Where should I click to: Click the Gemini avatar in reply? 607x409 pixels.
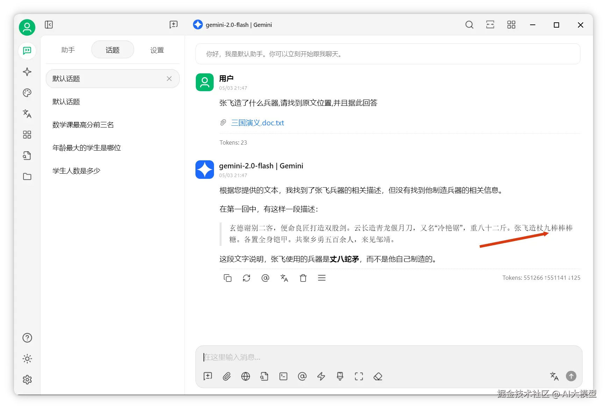click(205, 169)
